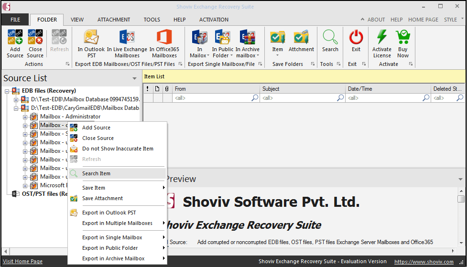The width and height of the screenshot is (467, 267).
Task: Click Shoviv app logo in title bar
Action: tap(6, 7)
